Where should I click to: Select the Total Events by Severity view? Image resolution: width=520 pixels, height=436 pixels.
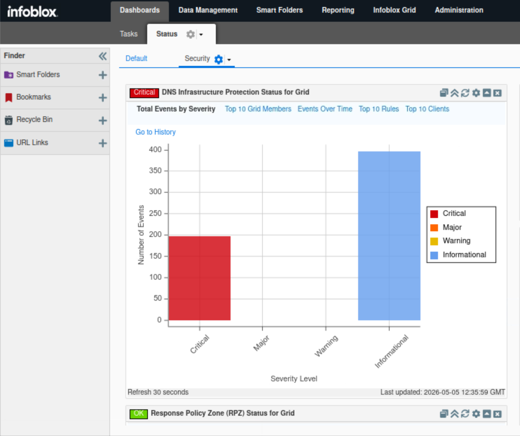point(176,109)
